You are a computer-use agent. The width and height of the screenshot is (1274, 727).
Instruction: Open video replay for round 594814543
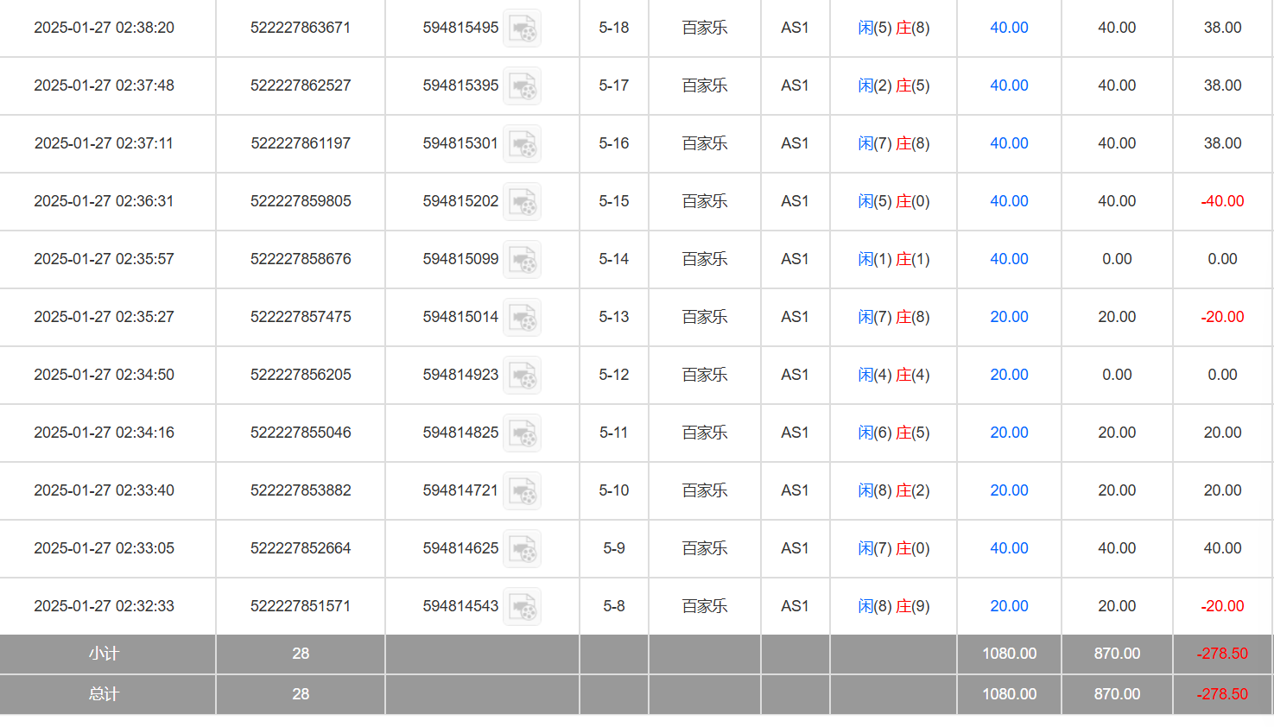(x=522, y=607)
